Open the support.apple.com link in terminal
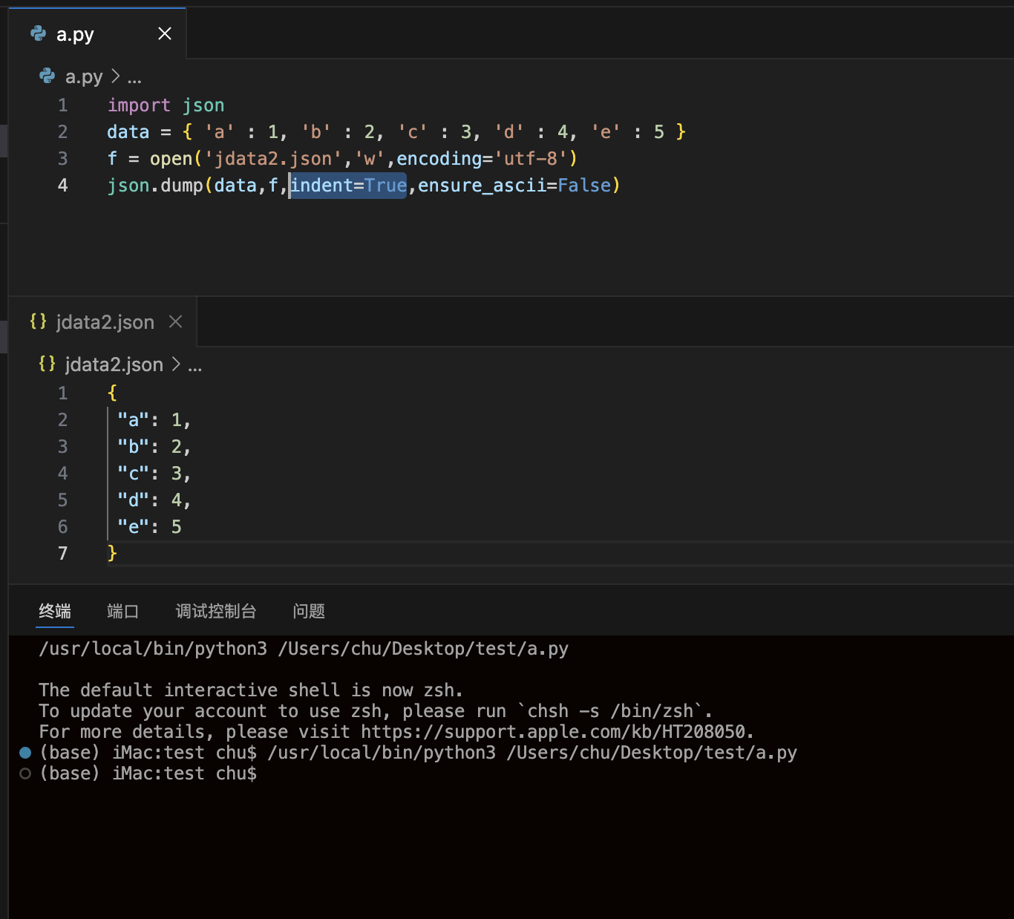This screenshot has width=1014, height=919. pyautogui.click(x=557, y=732)
